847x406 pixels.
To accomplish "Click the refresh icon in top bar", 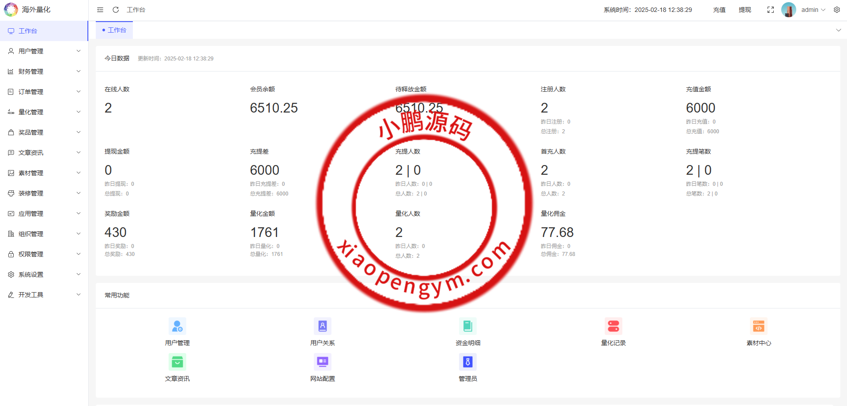I will coord(116,10).
